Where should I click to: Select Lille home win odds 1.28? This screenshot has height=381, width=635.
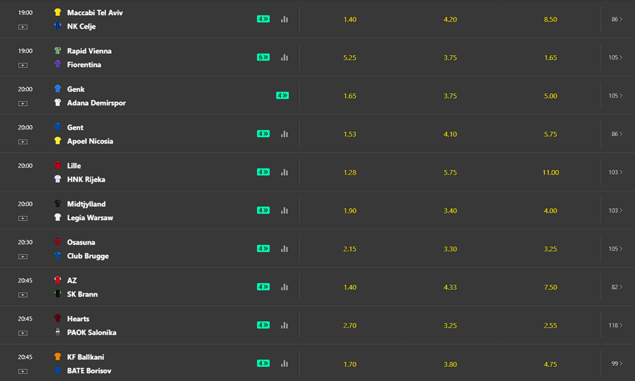point(350,173)
